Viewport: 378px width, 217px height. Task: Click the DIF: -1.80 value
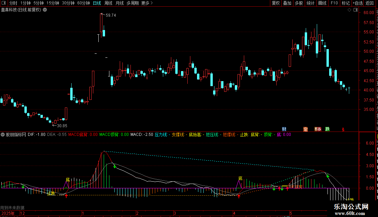(x=37, y=135)
